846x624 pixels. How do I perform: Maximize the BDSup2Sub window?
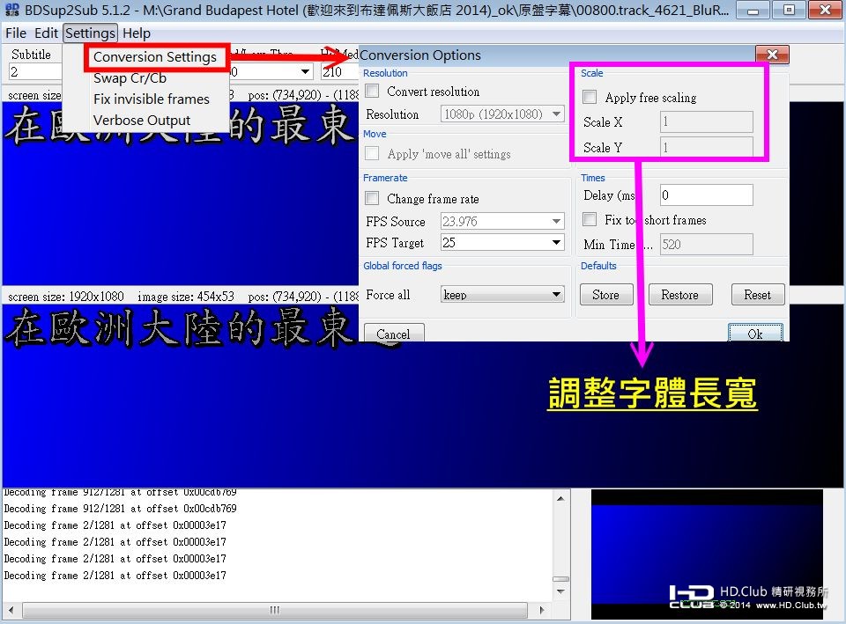pyautogui.click(x=789, y=10)
